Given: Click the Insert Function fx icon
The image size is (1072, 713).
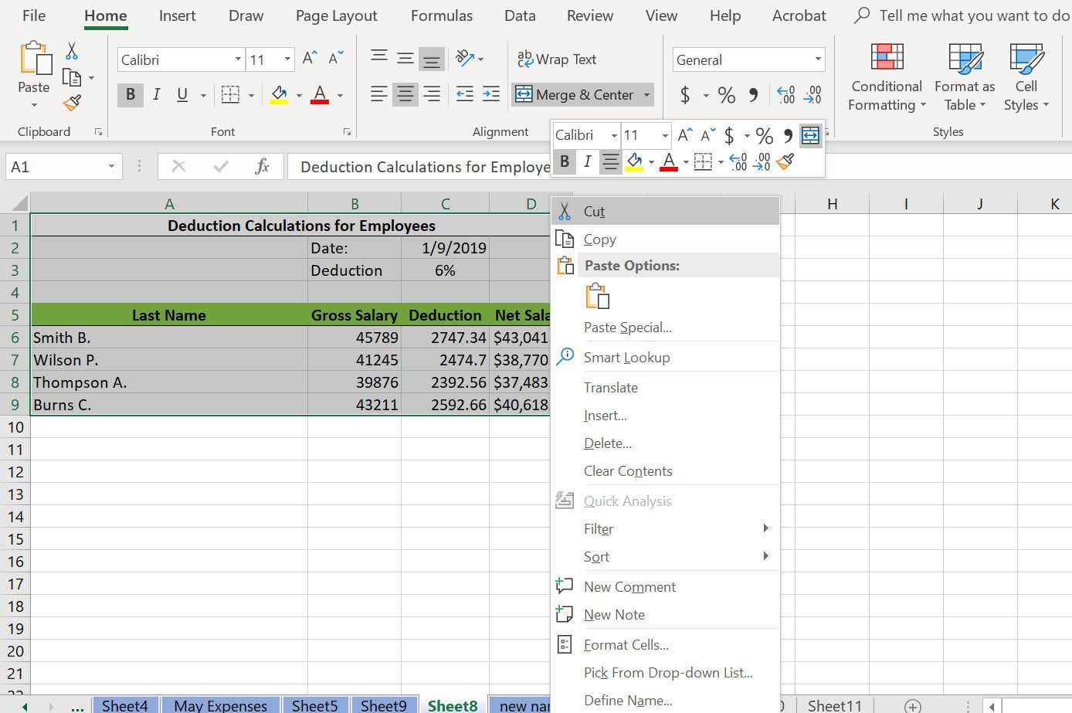Looking at the screenshot, I should click(x=262, y=166).
